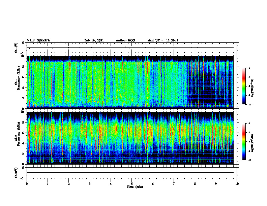
Task: Click tick label "0" on the time axis
Action: 27,184
